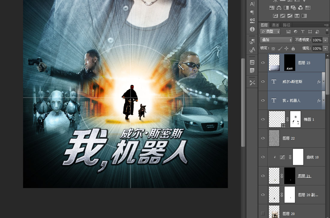Expand effects on 威尔•斯密斯 layer

323,82
